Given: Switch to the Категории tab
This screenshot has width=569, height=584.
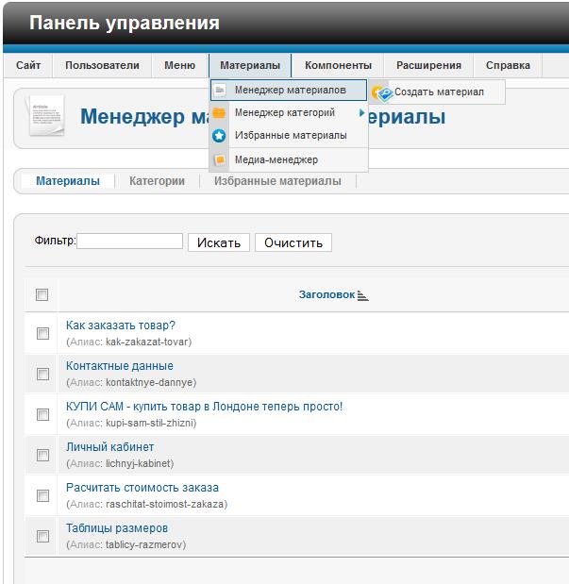Looking at the screenshot, I should tap(157, 181).
